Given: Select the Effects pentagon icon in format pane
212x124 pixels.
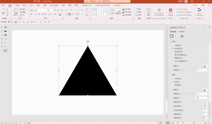Looking at the screenshot, I should [x=177, y=36].
